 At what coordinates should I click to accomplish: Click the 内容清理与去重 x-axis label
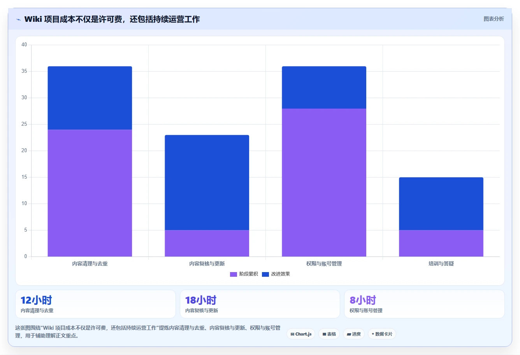click(x=90, y=264)
